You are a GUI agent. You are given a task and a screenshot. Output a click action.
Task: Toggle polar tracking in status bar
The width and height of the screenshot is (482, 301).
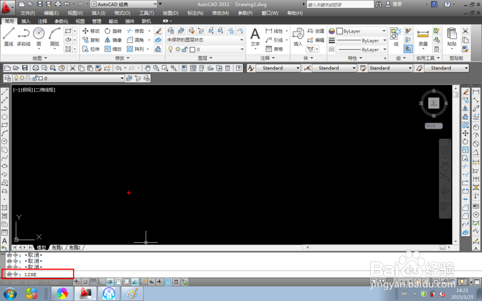click(110, 282)
